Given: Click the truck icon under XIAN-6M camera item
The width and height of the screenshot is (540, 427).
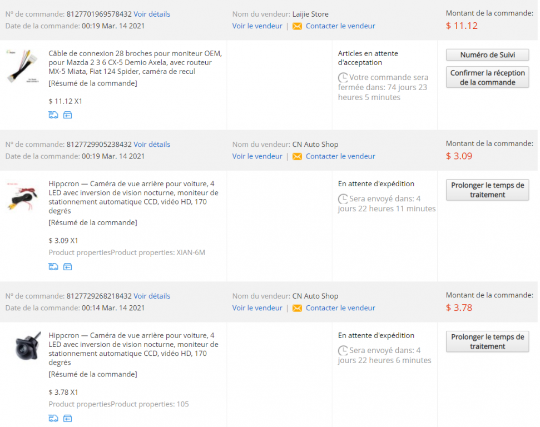Looking at the screenshot, I should pyautogui.click(x=53, y=266).
